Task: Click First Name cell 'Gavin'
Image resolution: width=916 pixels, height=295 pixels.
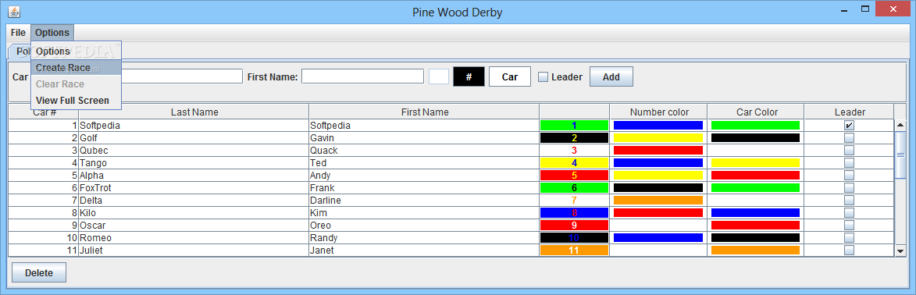Action: point(424,138)
